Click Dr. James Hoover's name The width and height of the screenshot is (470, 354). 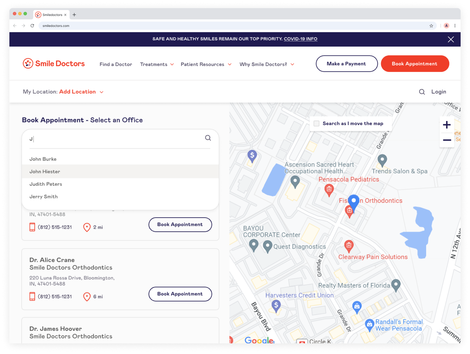pyautogui.click(x=56, y=329)
